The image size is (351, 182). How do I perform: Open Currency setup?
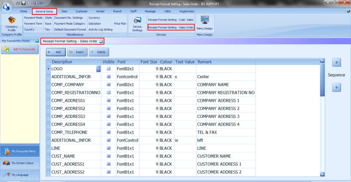point(94,18)
